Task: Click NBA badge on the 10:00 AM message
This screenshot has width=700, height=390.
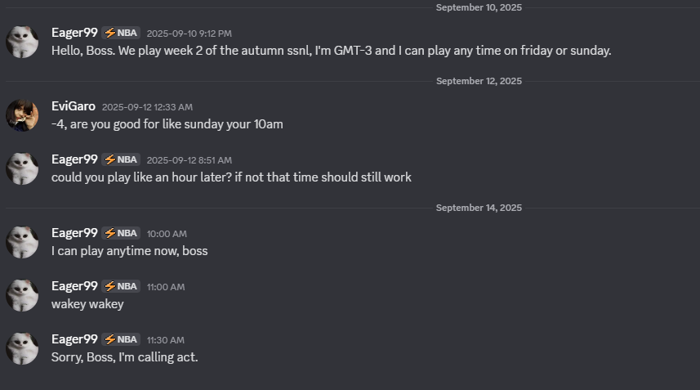Action: (x=121, y=233)
